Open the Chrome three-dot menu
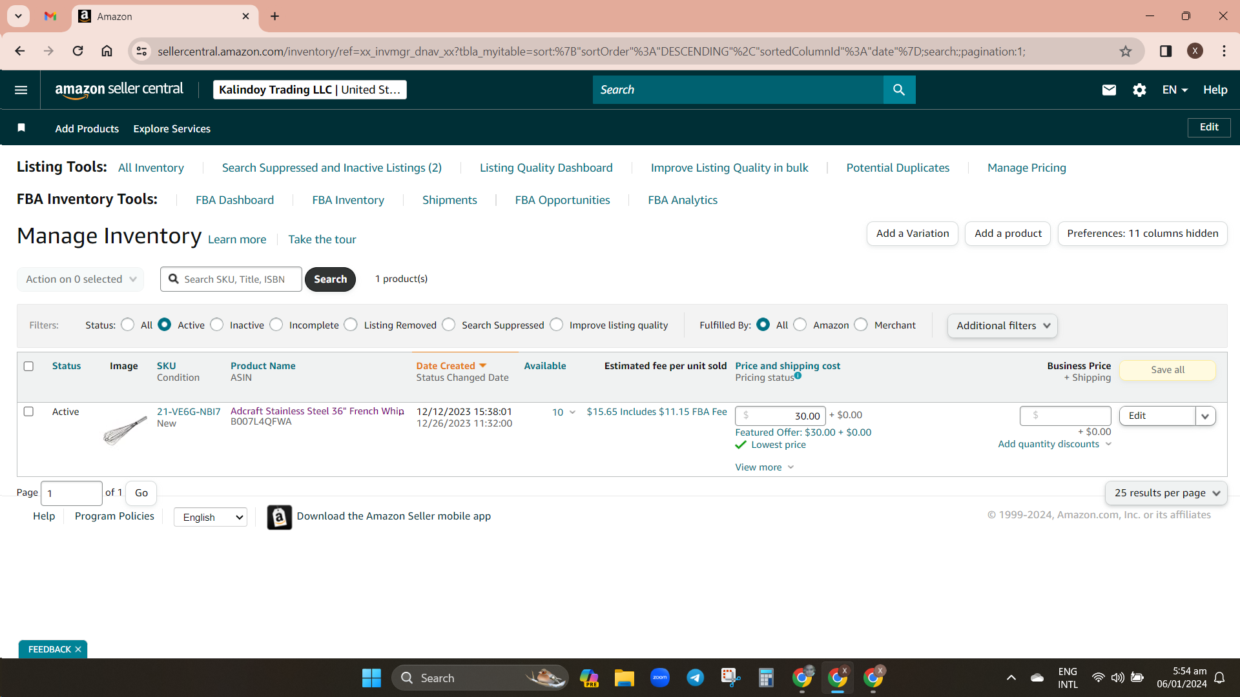Viewport: 1240px width, 697px height. 1224,51
